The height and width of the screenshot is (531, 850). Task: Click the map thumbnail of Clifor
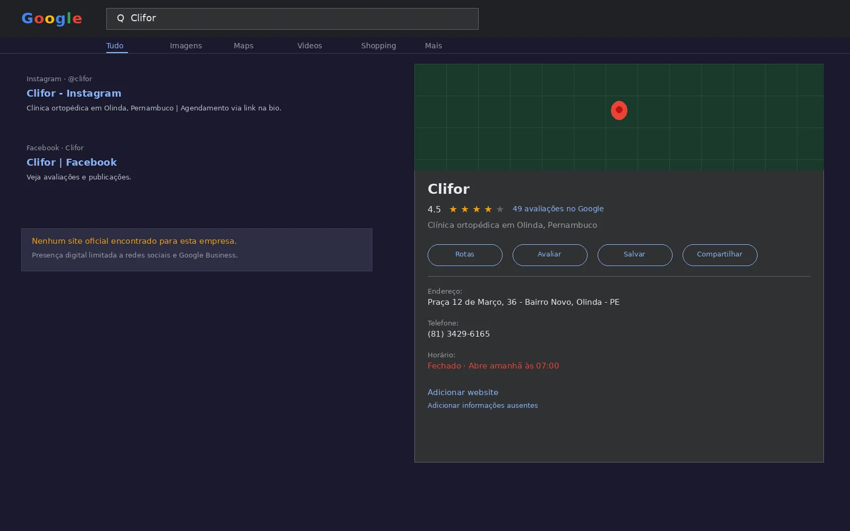pyautogui.click(x=619, y=117)
